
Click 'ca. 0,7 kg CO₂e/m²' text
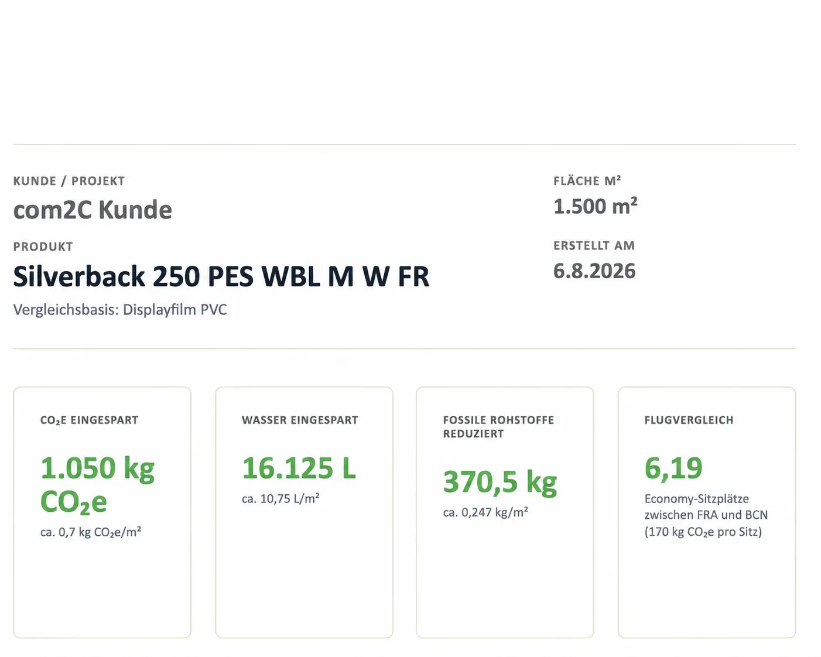pyautogui.click(x=91, y=532)
